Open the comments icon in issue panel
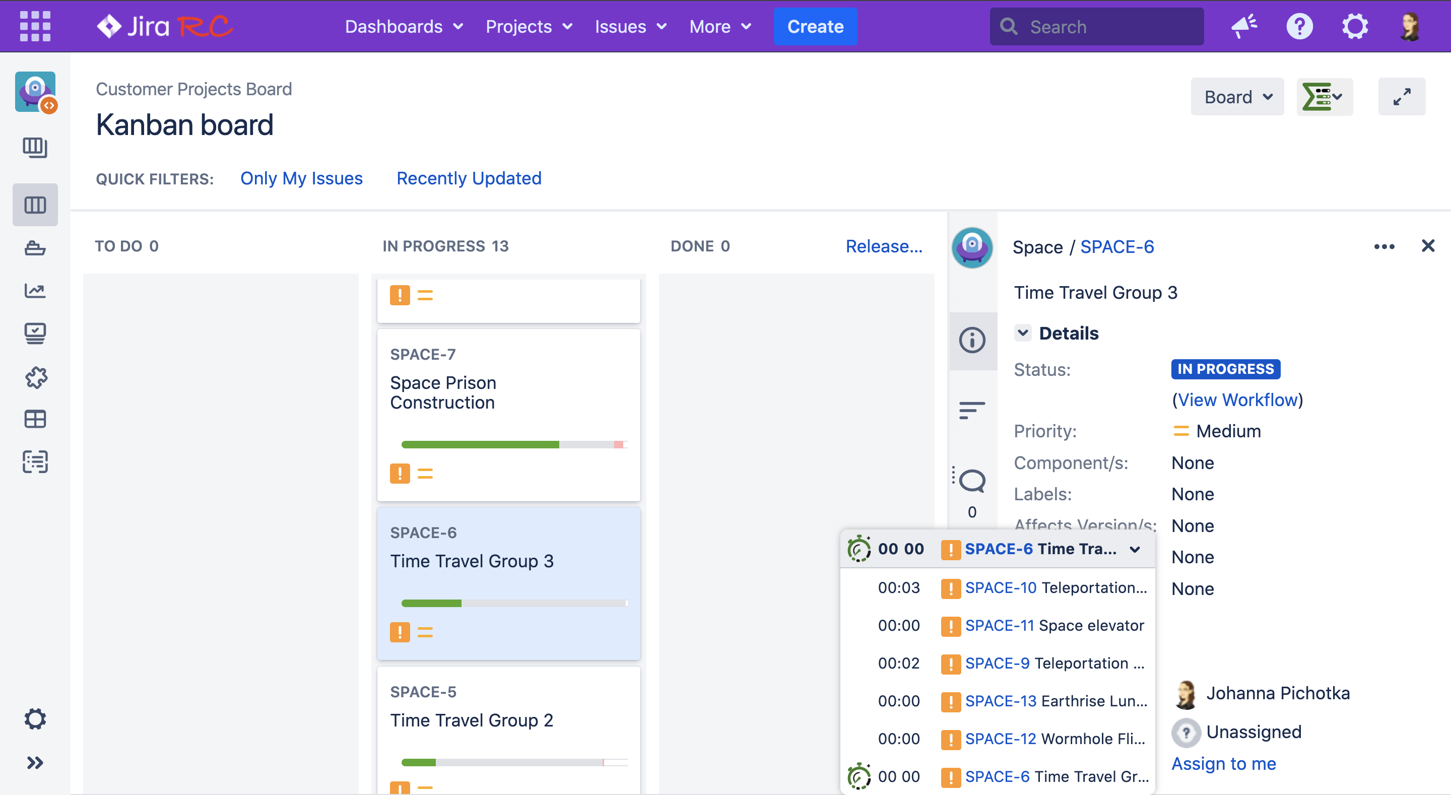Image resolution: width=1451 pixels, height=795 pixels. tap(972, 481)
